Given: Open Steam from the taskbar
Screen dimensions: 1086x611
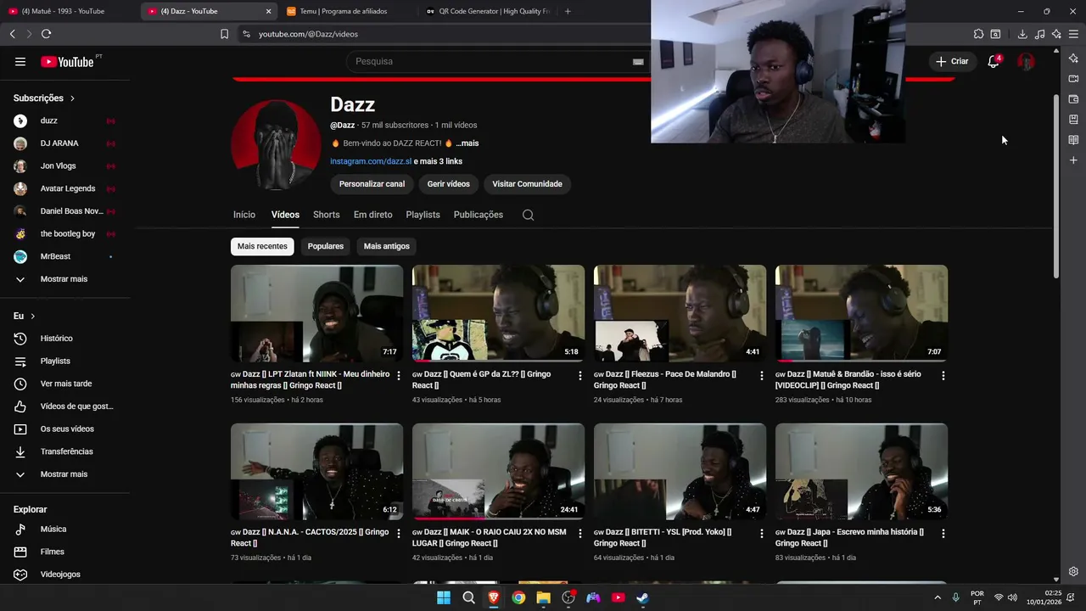Looking at the screenshot, I should [x=643, y=597].
